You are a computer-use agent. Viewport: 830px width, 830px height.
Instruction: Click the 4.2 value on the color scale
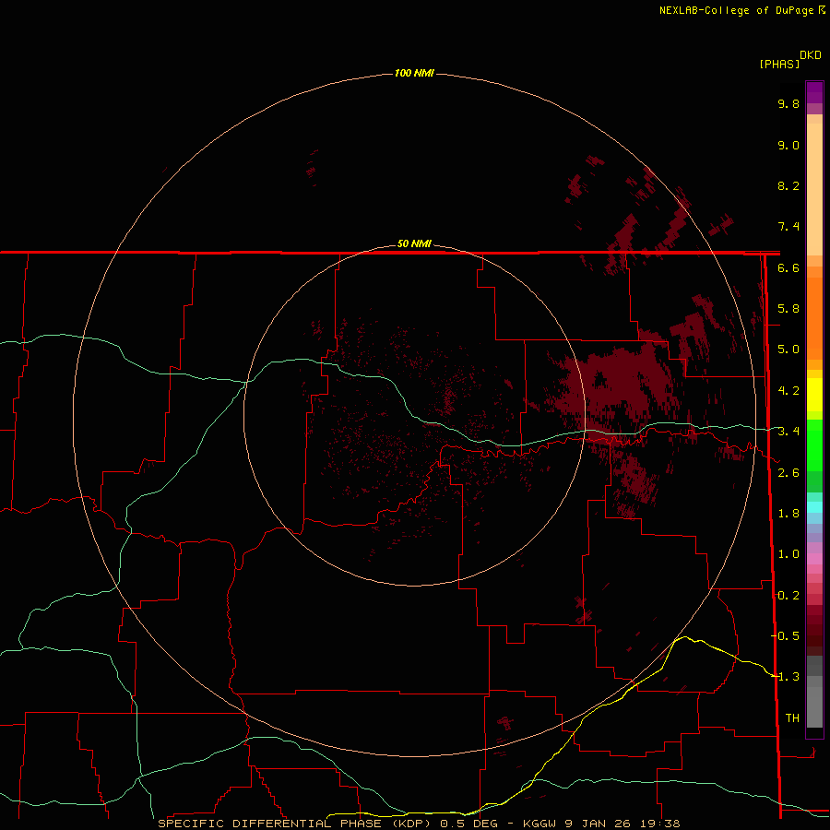coord(788,391)
